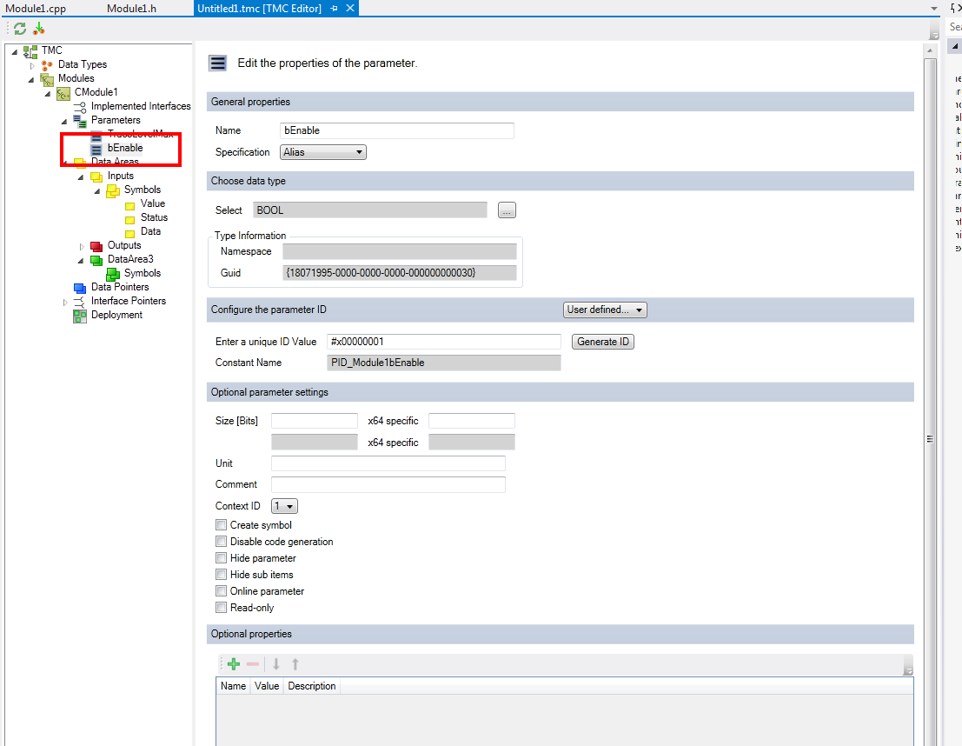Click the green DataArea3 icon
The width and height of the screenshot is (962, 746).
[x=96, y=260]
